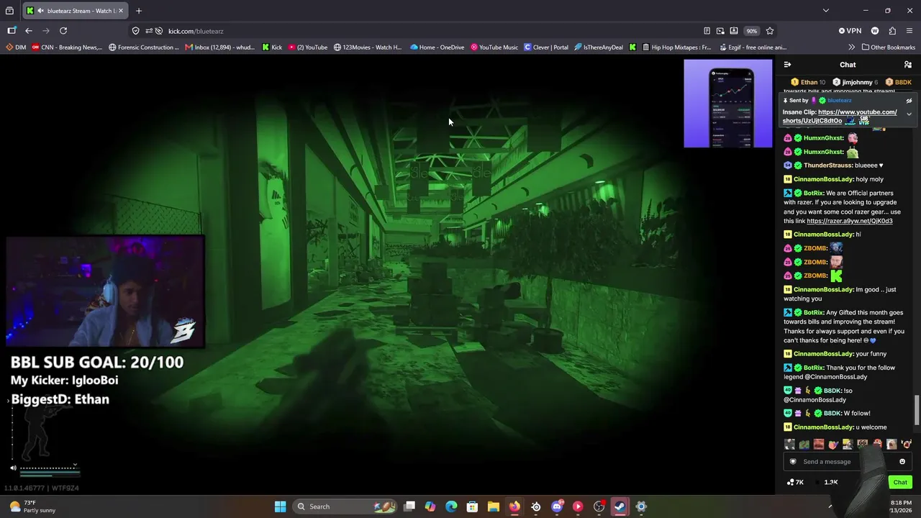Open the razer.a9yw.net link in chat
The height and width of the screenshot is (518, 921).
849,221
